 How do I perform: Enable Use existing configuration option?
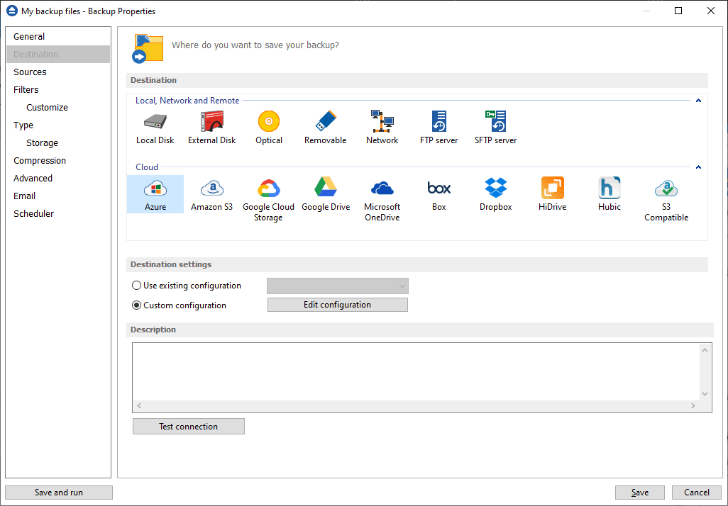(136, 286)
